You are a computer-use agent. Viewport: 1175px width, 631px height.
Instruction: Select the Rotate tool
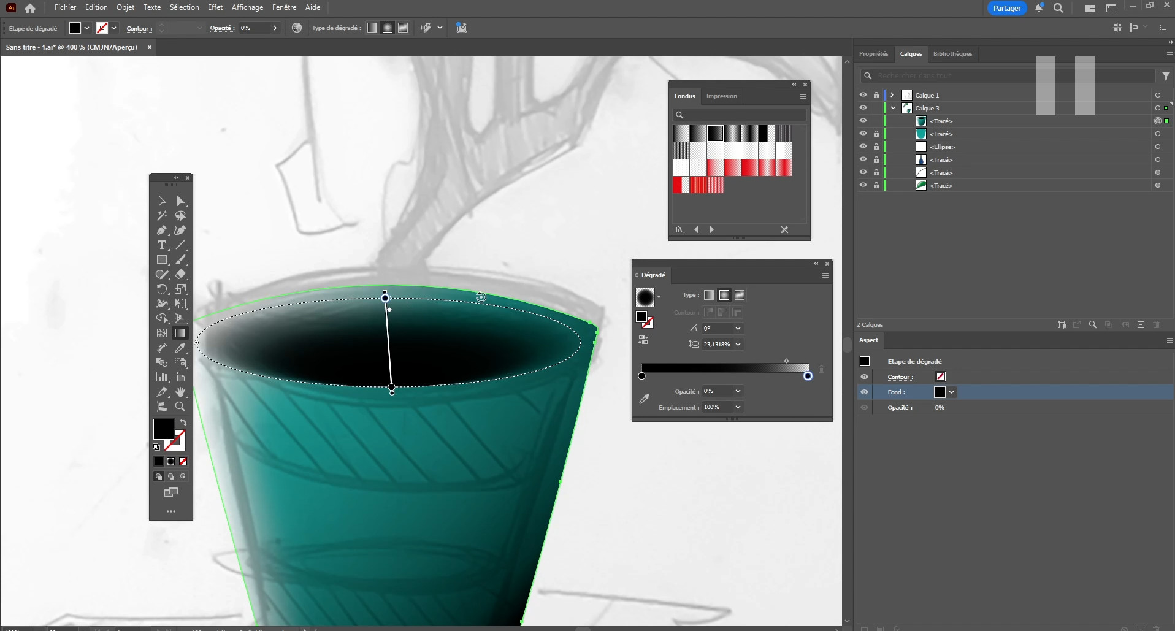pos(162,289)
